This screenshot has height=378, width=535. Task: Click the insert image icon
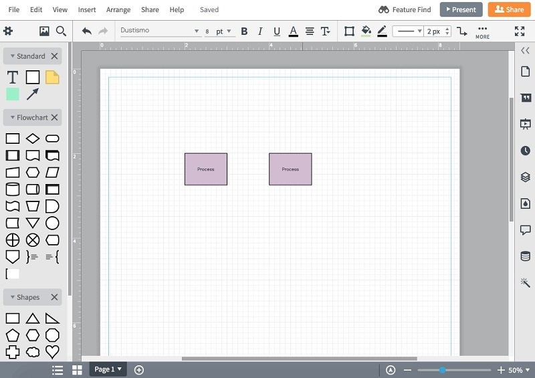[x=44, y=31]
